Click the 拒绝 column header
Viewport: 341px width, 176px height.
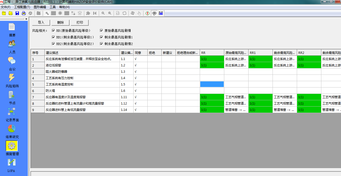(155, 53)
